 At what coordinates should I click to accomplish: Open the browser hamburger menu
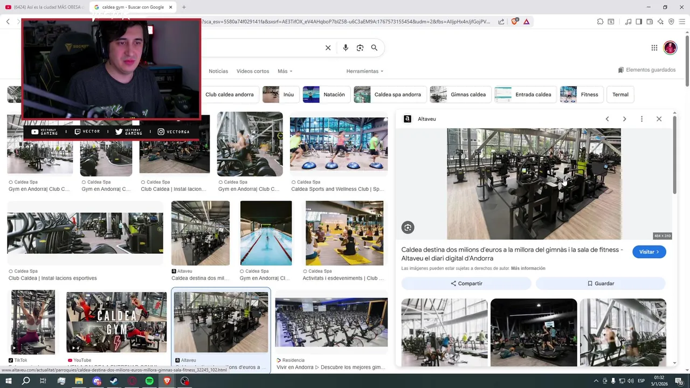(682, 22)
